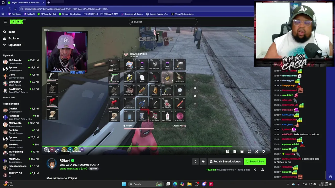The height and width of the screenshot is (188, 335).
Task: Open video quality settings gear
Action: pyautogui.click(x=264, y=151)
